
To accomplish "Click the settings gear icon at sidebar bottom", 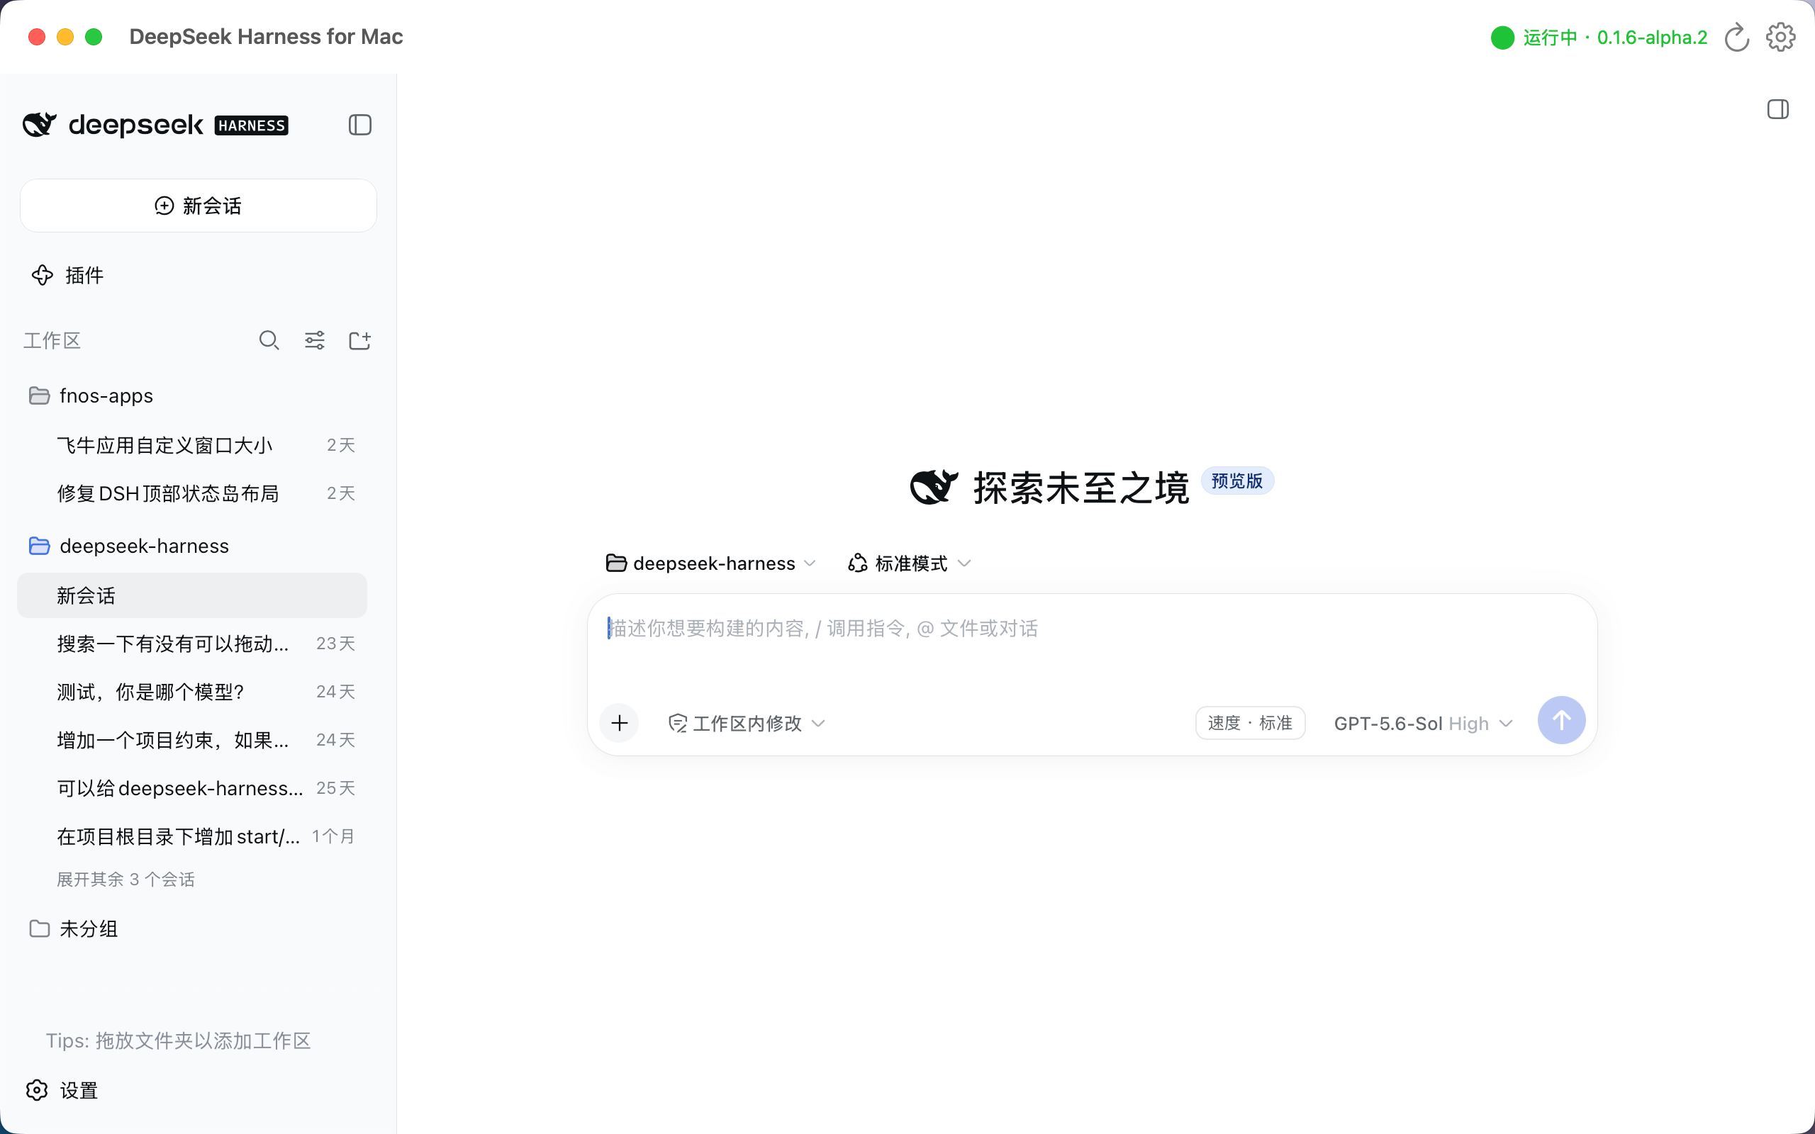I will click(37, 1090).
